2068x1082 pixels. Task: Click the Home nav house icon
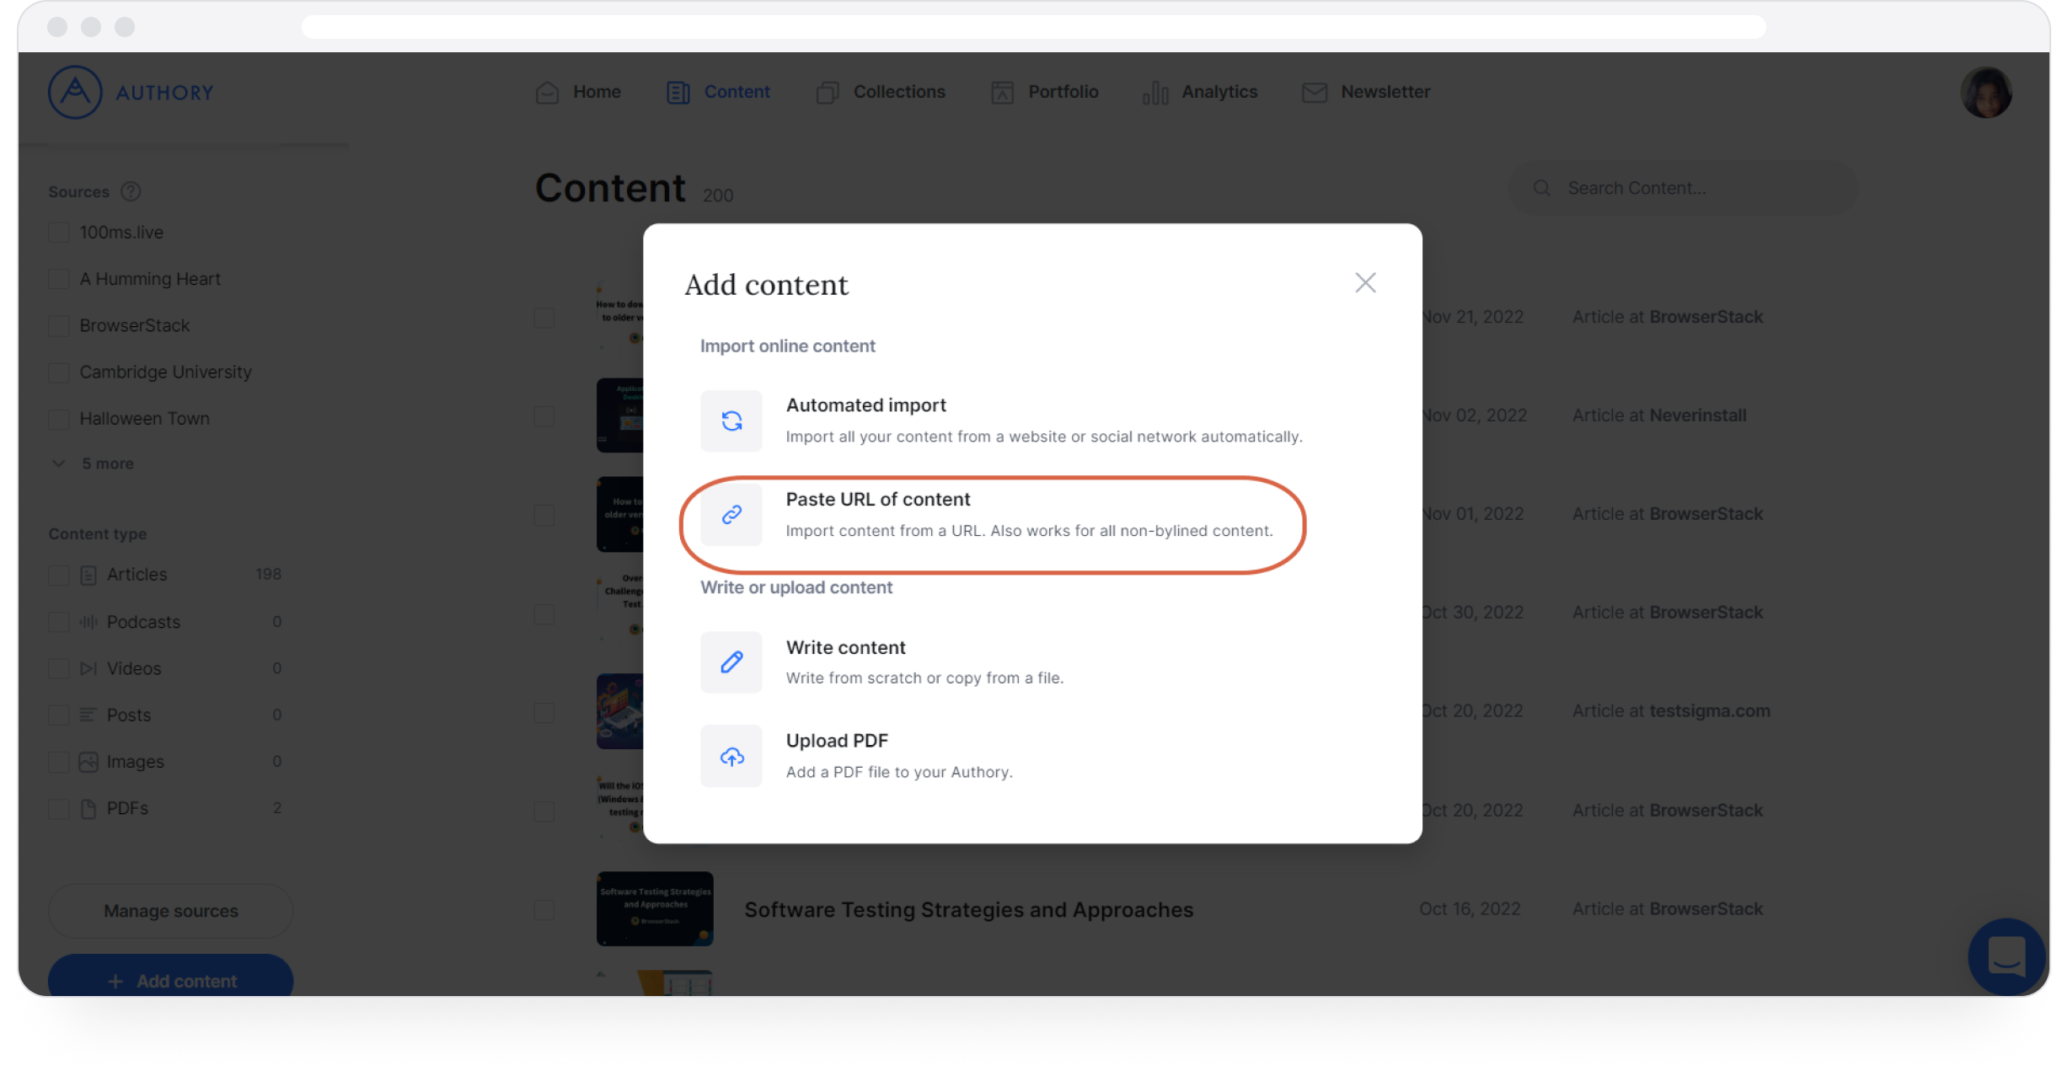[547, 92]
